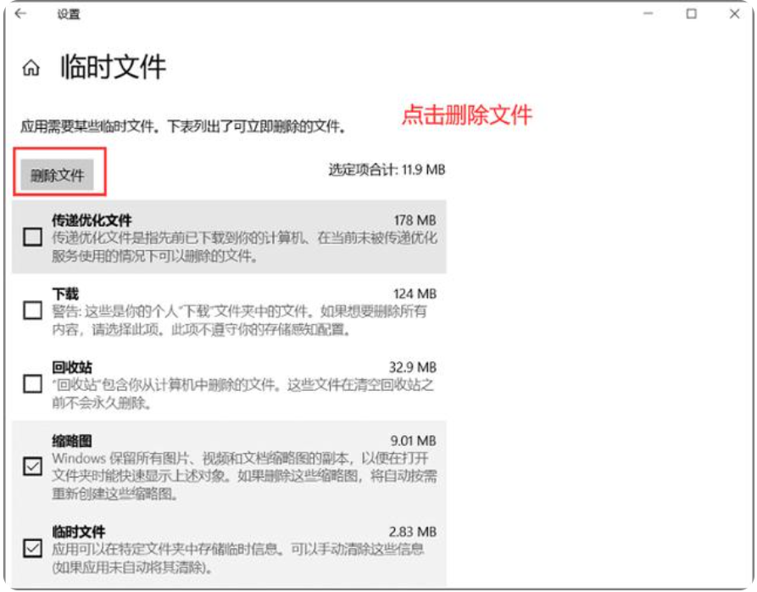Image resolution: width=757 pixels, height=592 pixels.
Task: Maximize the Settings window
Action: point(692,14)
